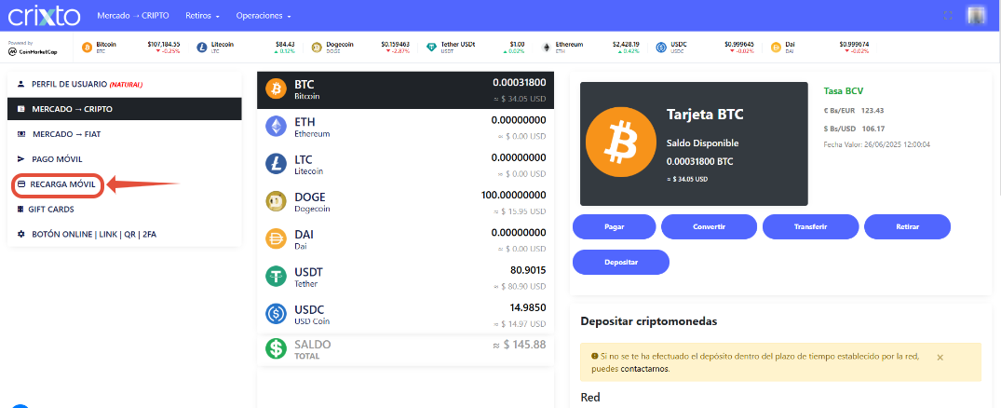The width and height of the screenshot is (1001, 408).
Task: Follow the contactarnos link
Action: pyautogui.click(x=644, y=369)
